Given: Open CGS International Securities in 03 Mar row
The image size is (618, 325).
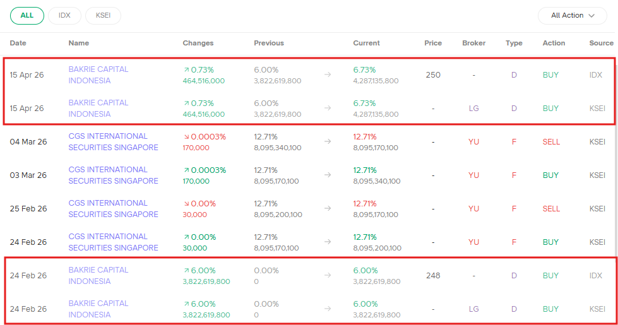Looking at the screenshot, I should coord(113,175).
